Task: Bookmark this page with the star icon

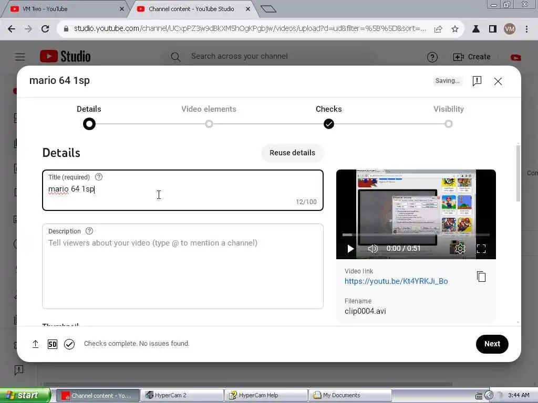Action: click(455, 29)
